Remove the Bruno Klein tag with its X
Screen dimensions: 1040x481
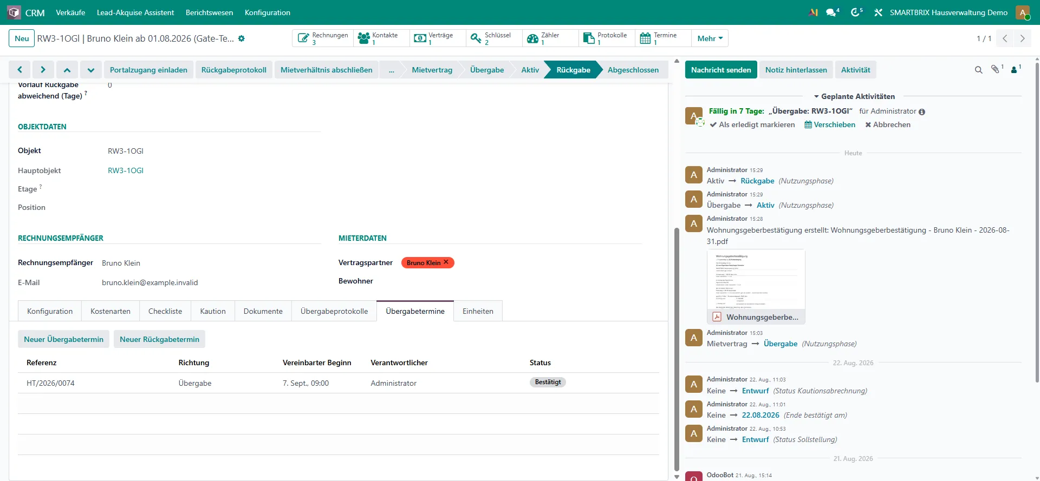tap(446, 262)
